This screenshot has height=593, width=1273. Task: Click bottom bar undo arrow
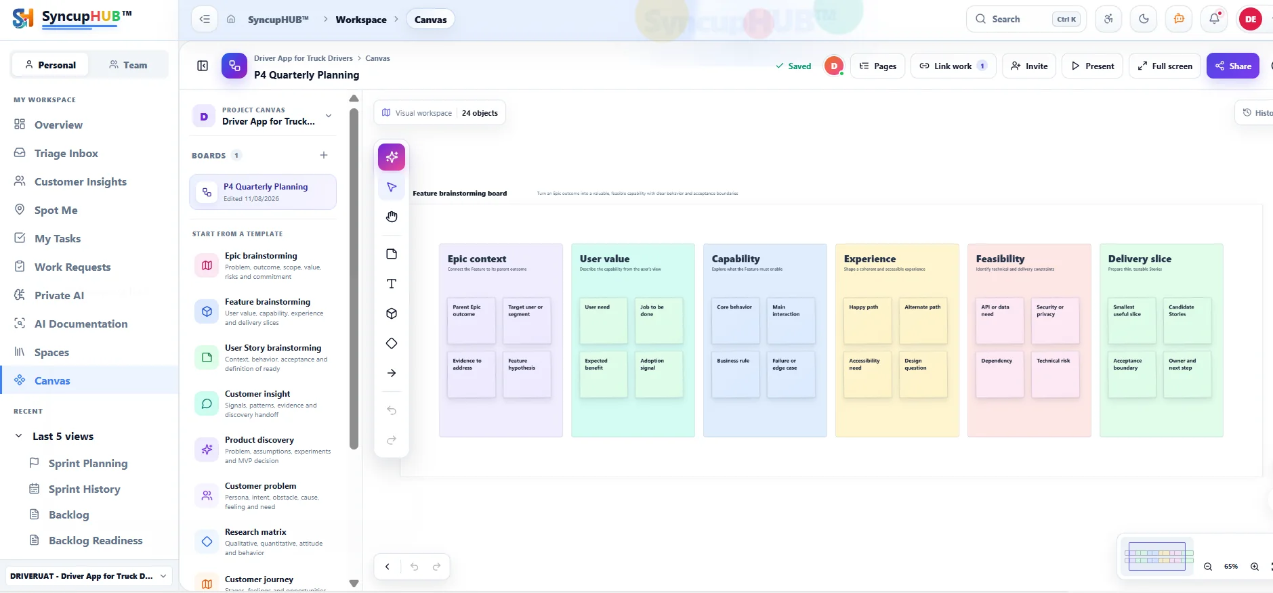coord(415,567)
